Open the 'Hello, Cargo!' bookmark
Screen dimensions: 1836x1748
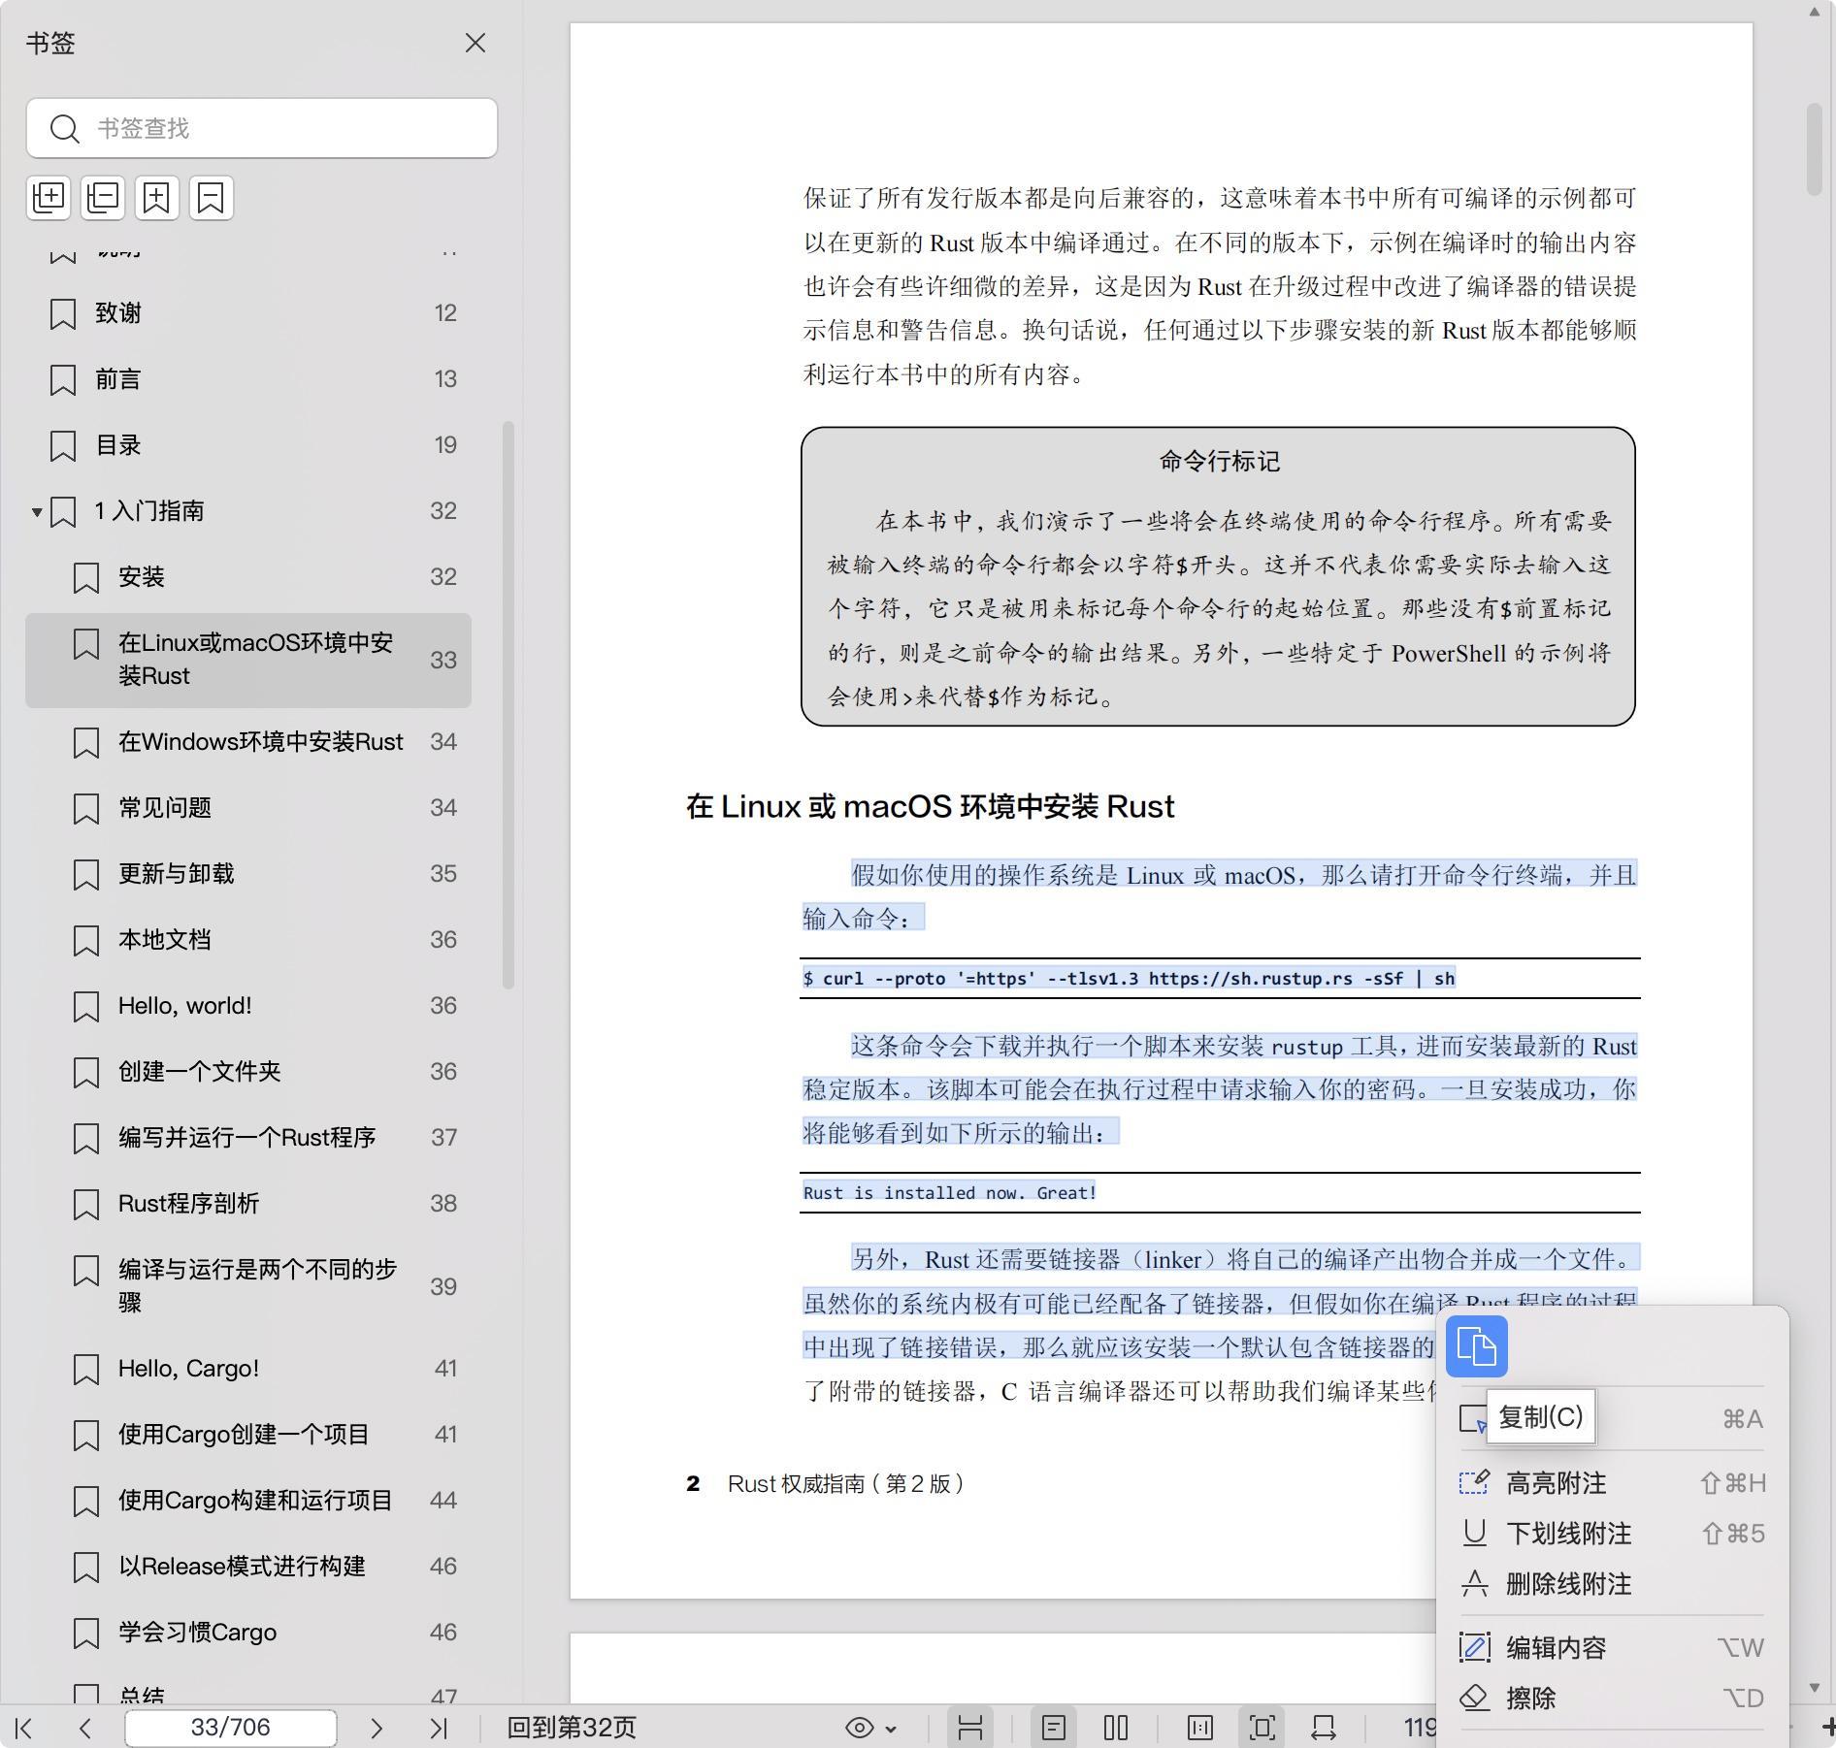pyautogui.click(x=188, y=1369)
